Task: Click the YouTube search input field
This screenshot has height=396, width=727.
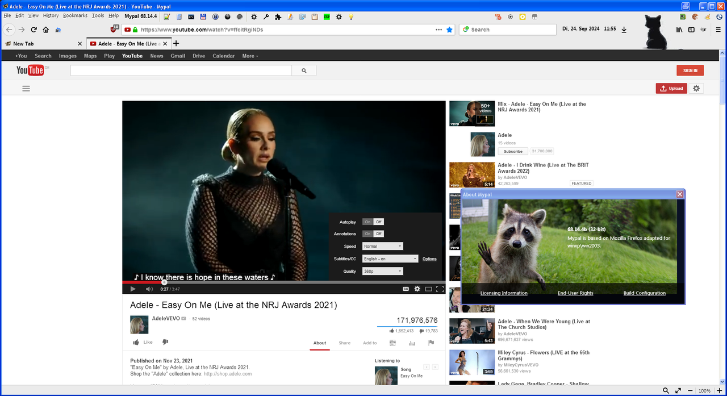Action: (181, 70)
